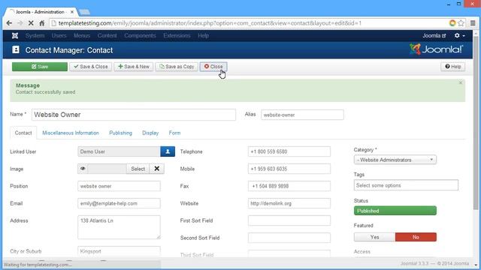
Task: Bookmark this page with the star icon
Action: pos(461,23)
